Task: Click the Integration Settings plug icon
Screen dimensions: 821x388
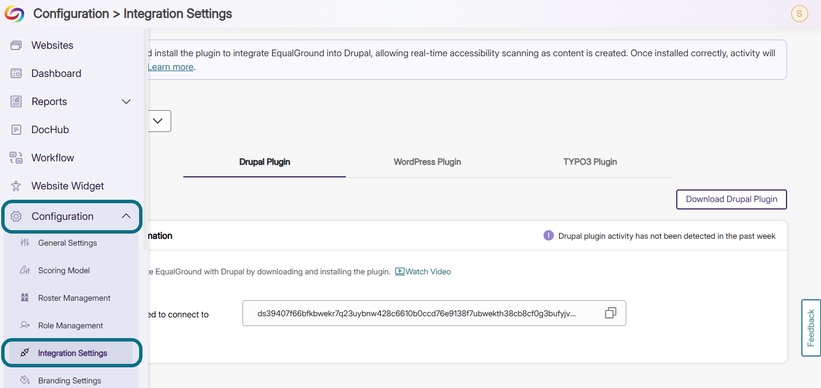Action: click(25, 353)
